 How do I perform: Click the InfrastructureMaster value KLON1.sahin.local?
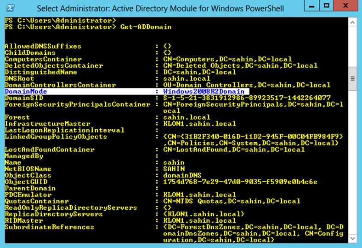point(200,124)
